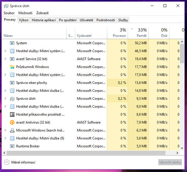Click the Průzkumník Windows folder icon
Viewport: 187px width, 172px height.
tap(12, 67)
